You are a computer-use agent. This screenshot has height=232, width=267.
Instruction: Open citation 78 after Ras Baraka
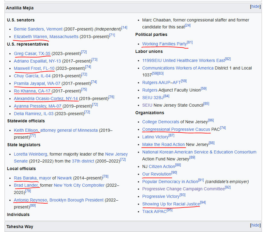[106, 176]
